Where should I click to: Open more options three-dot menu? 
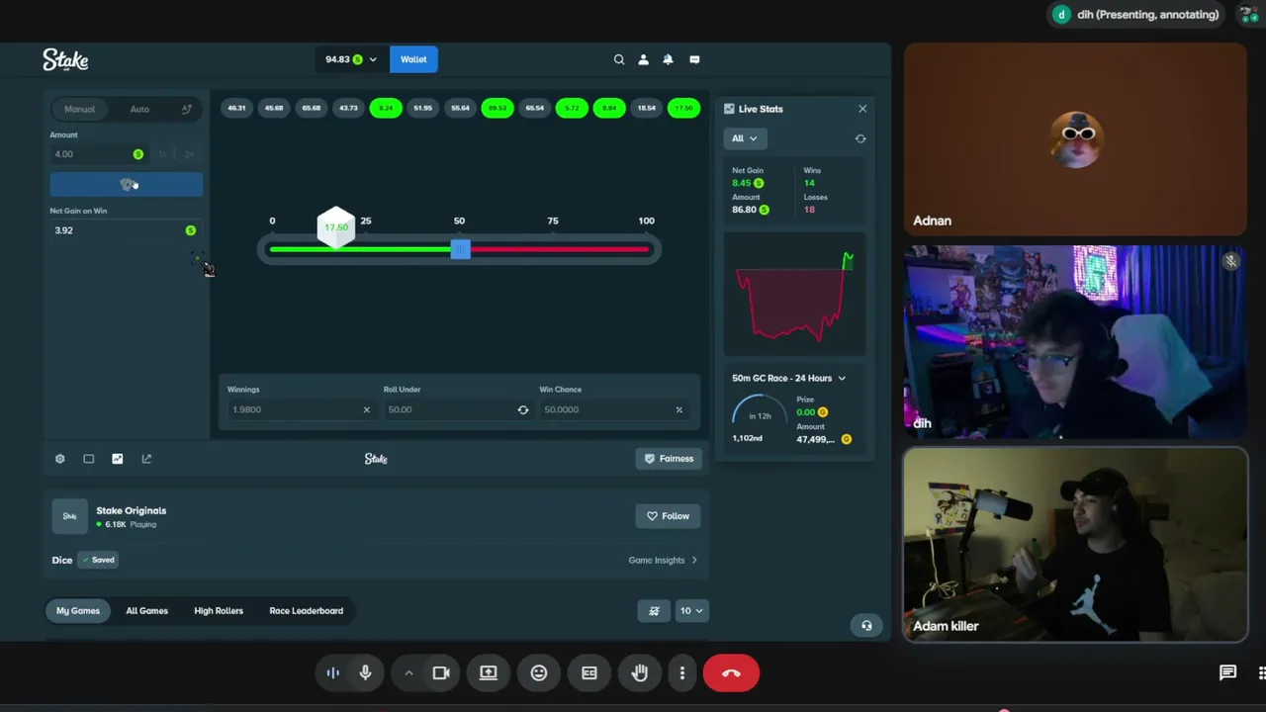point(682,673)
